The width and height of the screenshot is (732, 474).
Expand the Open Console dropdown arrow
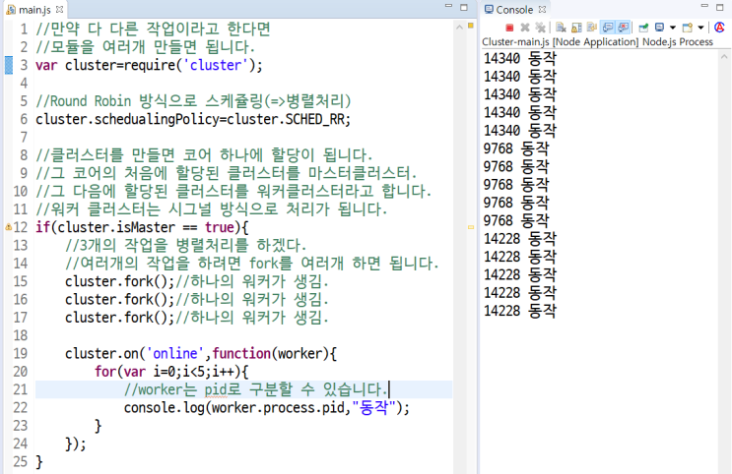[700, 28]
